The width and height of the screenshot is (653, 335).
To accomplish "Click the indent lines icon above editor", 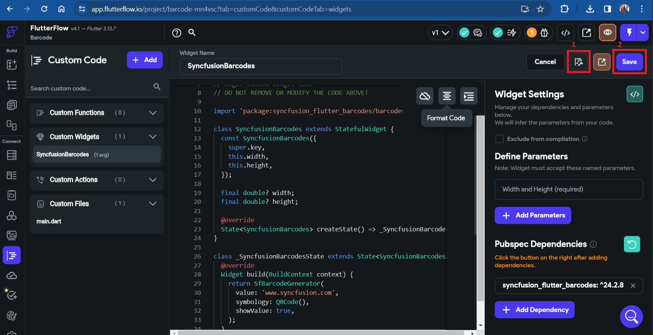I will point(469,96).
